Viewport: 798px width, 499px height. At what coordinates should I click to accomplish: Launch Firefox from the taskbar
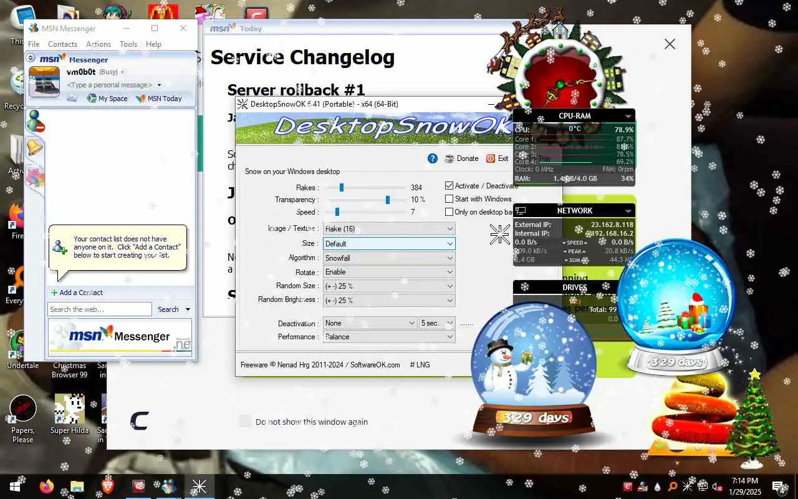click(x=46, y=486)
